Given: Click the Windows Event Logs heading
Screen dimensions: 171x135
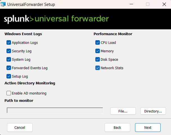Looking at the screenshot, I should pyautogui.click(x=23, y=34).
